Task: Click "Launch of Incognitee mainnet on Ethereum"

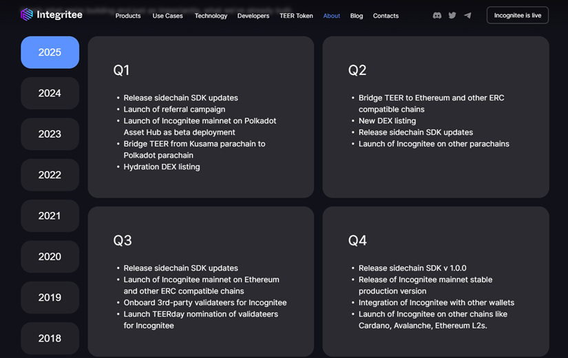Action: (202, 285)
